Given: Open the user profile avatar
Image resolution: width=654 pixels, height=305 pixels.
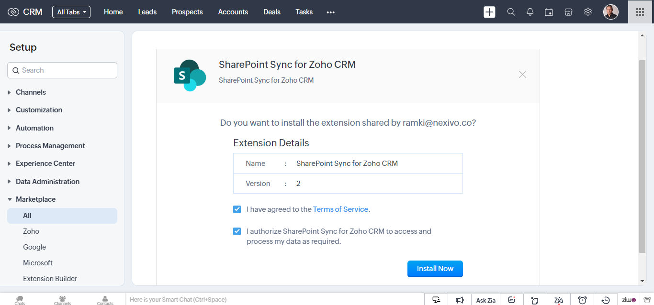Looking at the screenshot, I should tap(611, 12).
